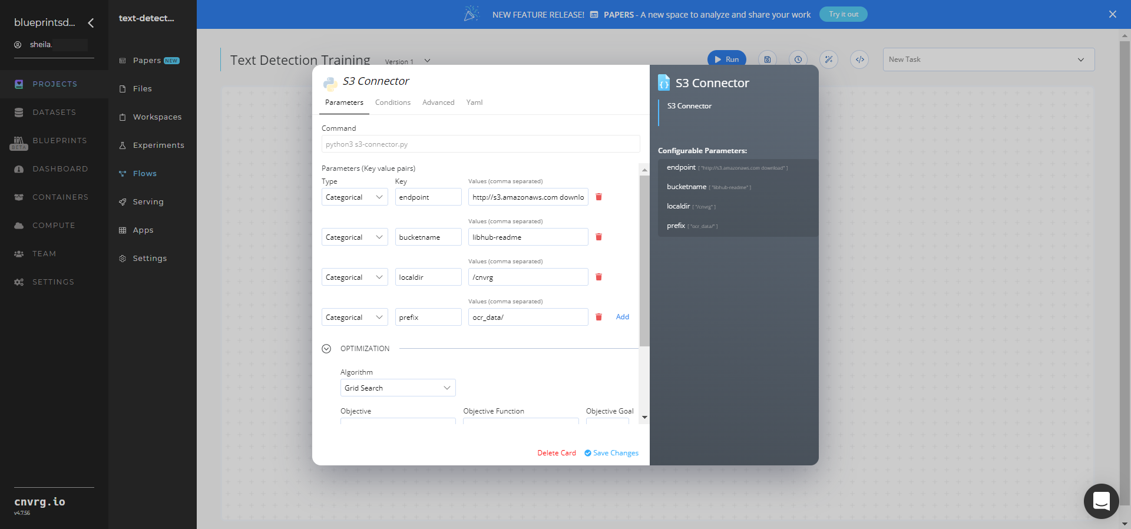Screen dimensions: 1131x529
Task: Delete the prefix parameter row
Action: (598, 317)
